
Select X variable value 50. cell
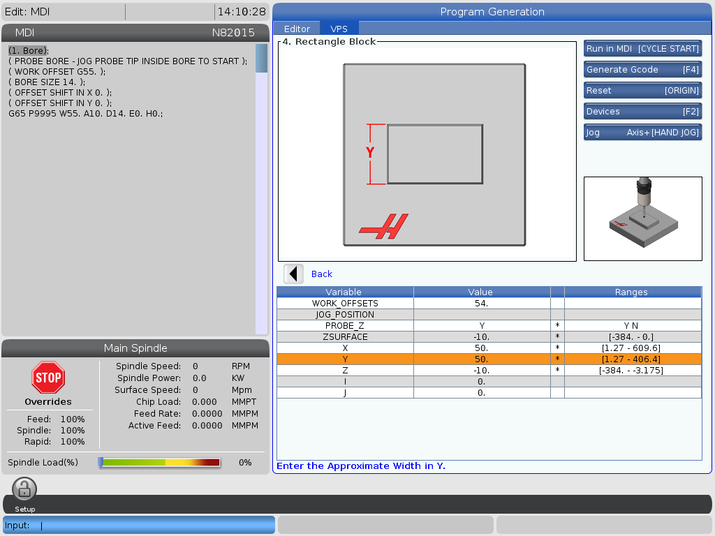click(x=482, y=348)
